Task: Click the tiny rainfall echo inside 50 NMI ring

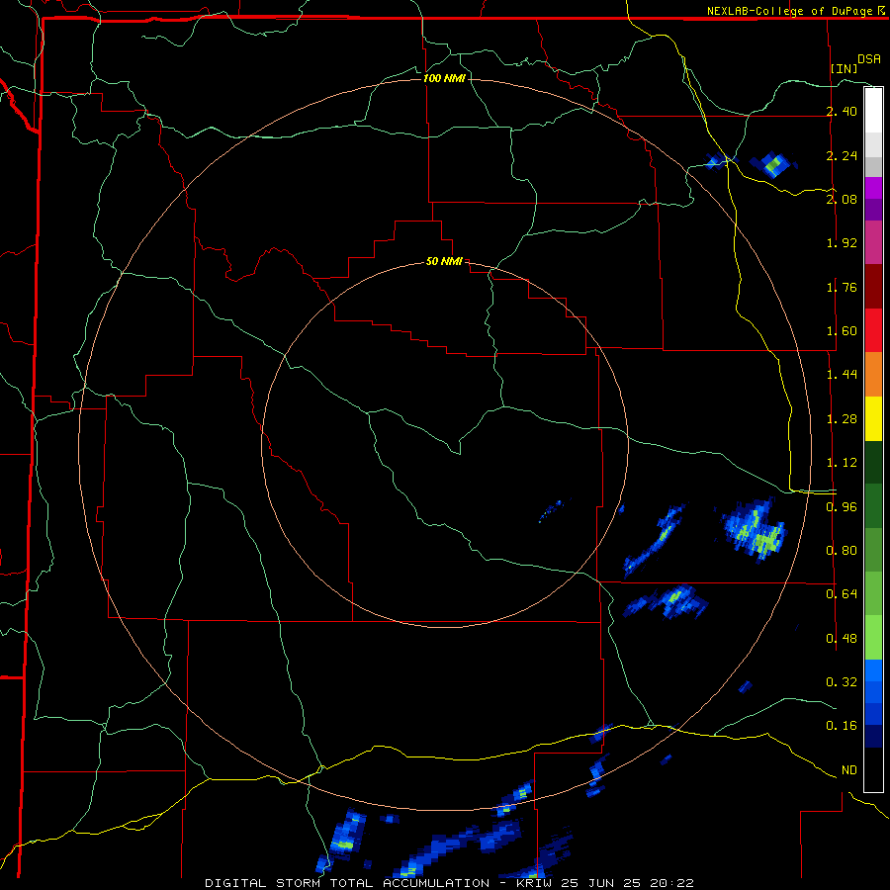Action: tap(554, 509)
